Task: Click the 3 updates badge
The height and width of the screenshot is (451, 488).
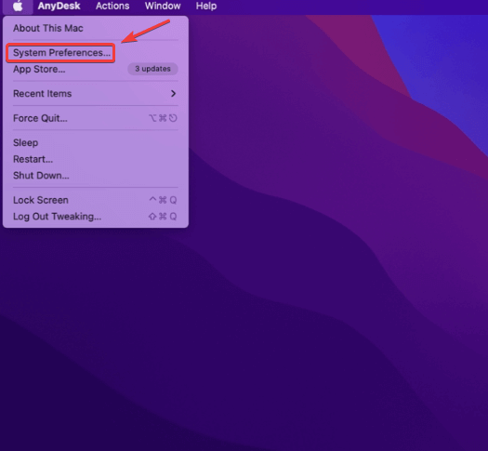Action: [152, 69]
